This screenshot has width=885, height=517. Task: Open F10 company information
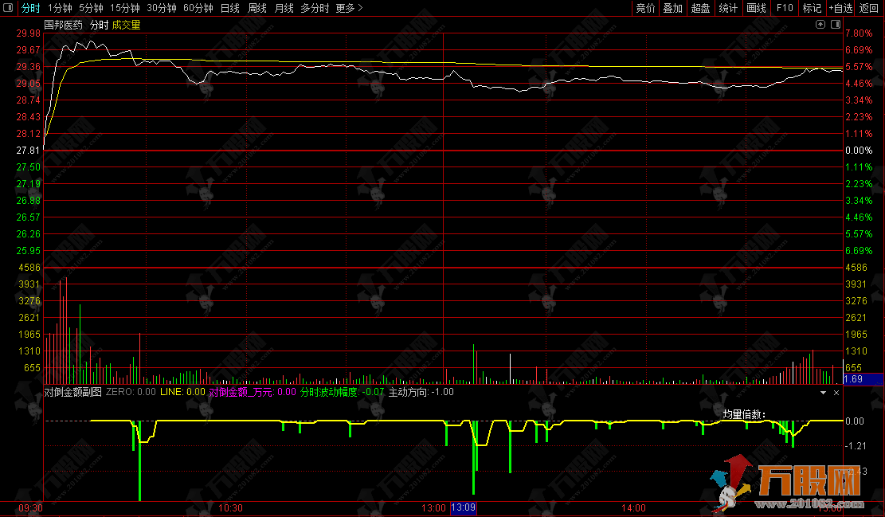[785, 8]
